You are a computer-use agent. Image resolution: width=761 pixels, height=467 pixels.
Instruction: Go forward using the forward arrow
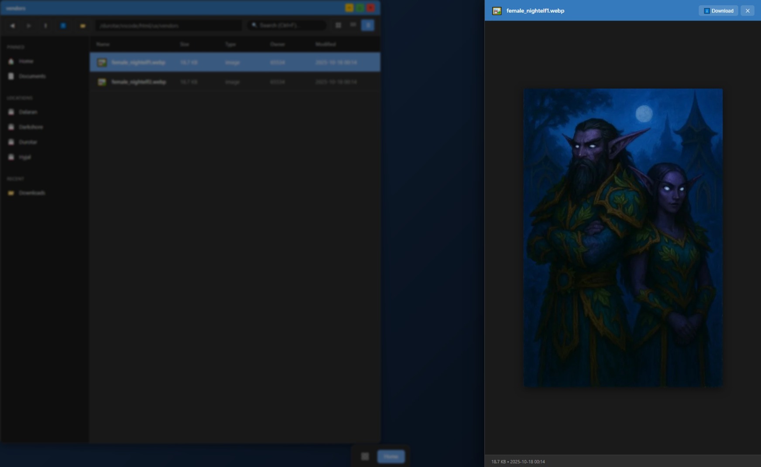pyautogui.click(x=29, y=26)
